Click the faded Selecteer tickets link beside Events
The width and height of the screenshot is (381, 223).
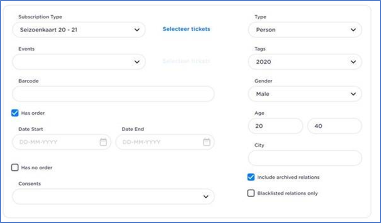click(x=186, y=61)
